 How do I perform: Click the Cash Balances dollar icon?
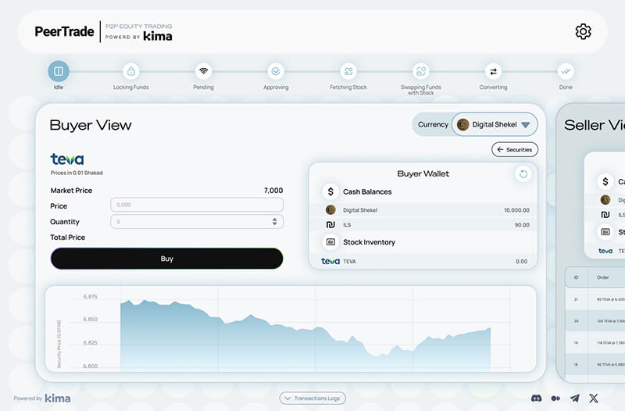(x=330, y=191)
